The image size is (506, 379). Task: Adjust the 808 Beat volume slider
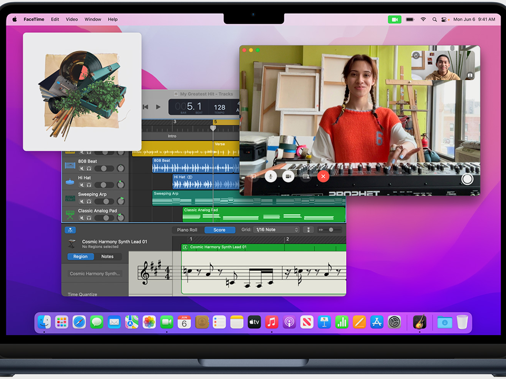104,168
